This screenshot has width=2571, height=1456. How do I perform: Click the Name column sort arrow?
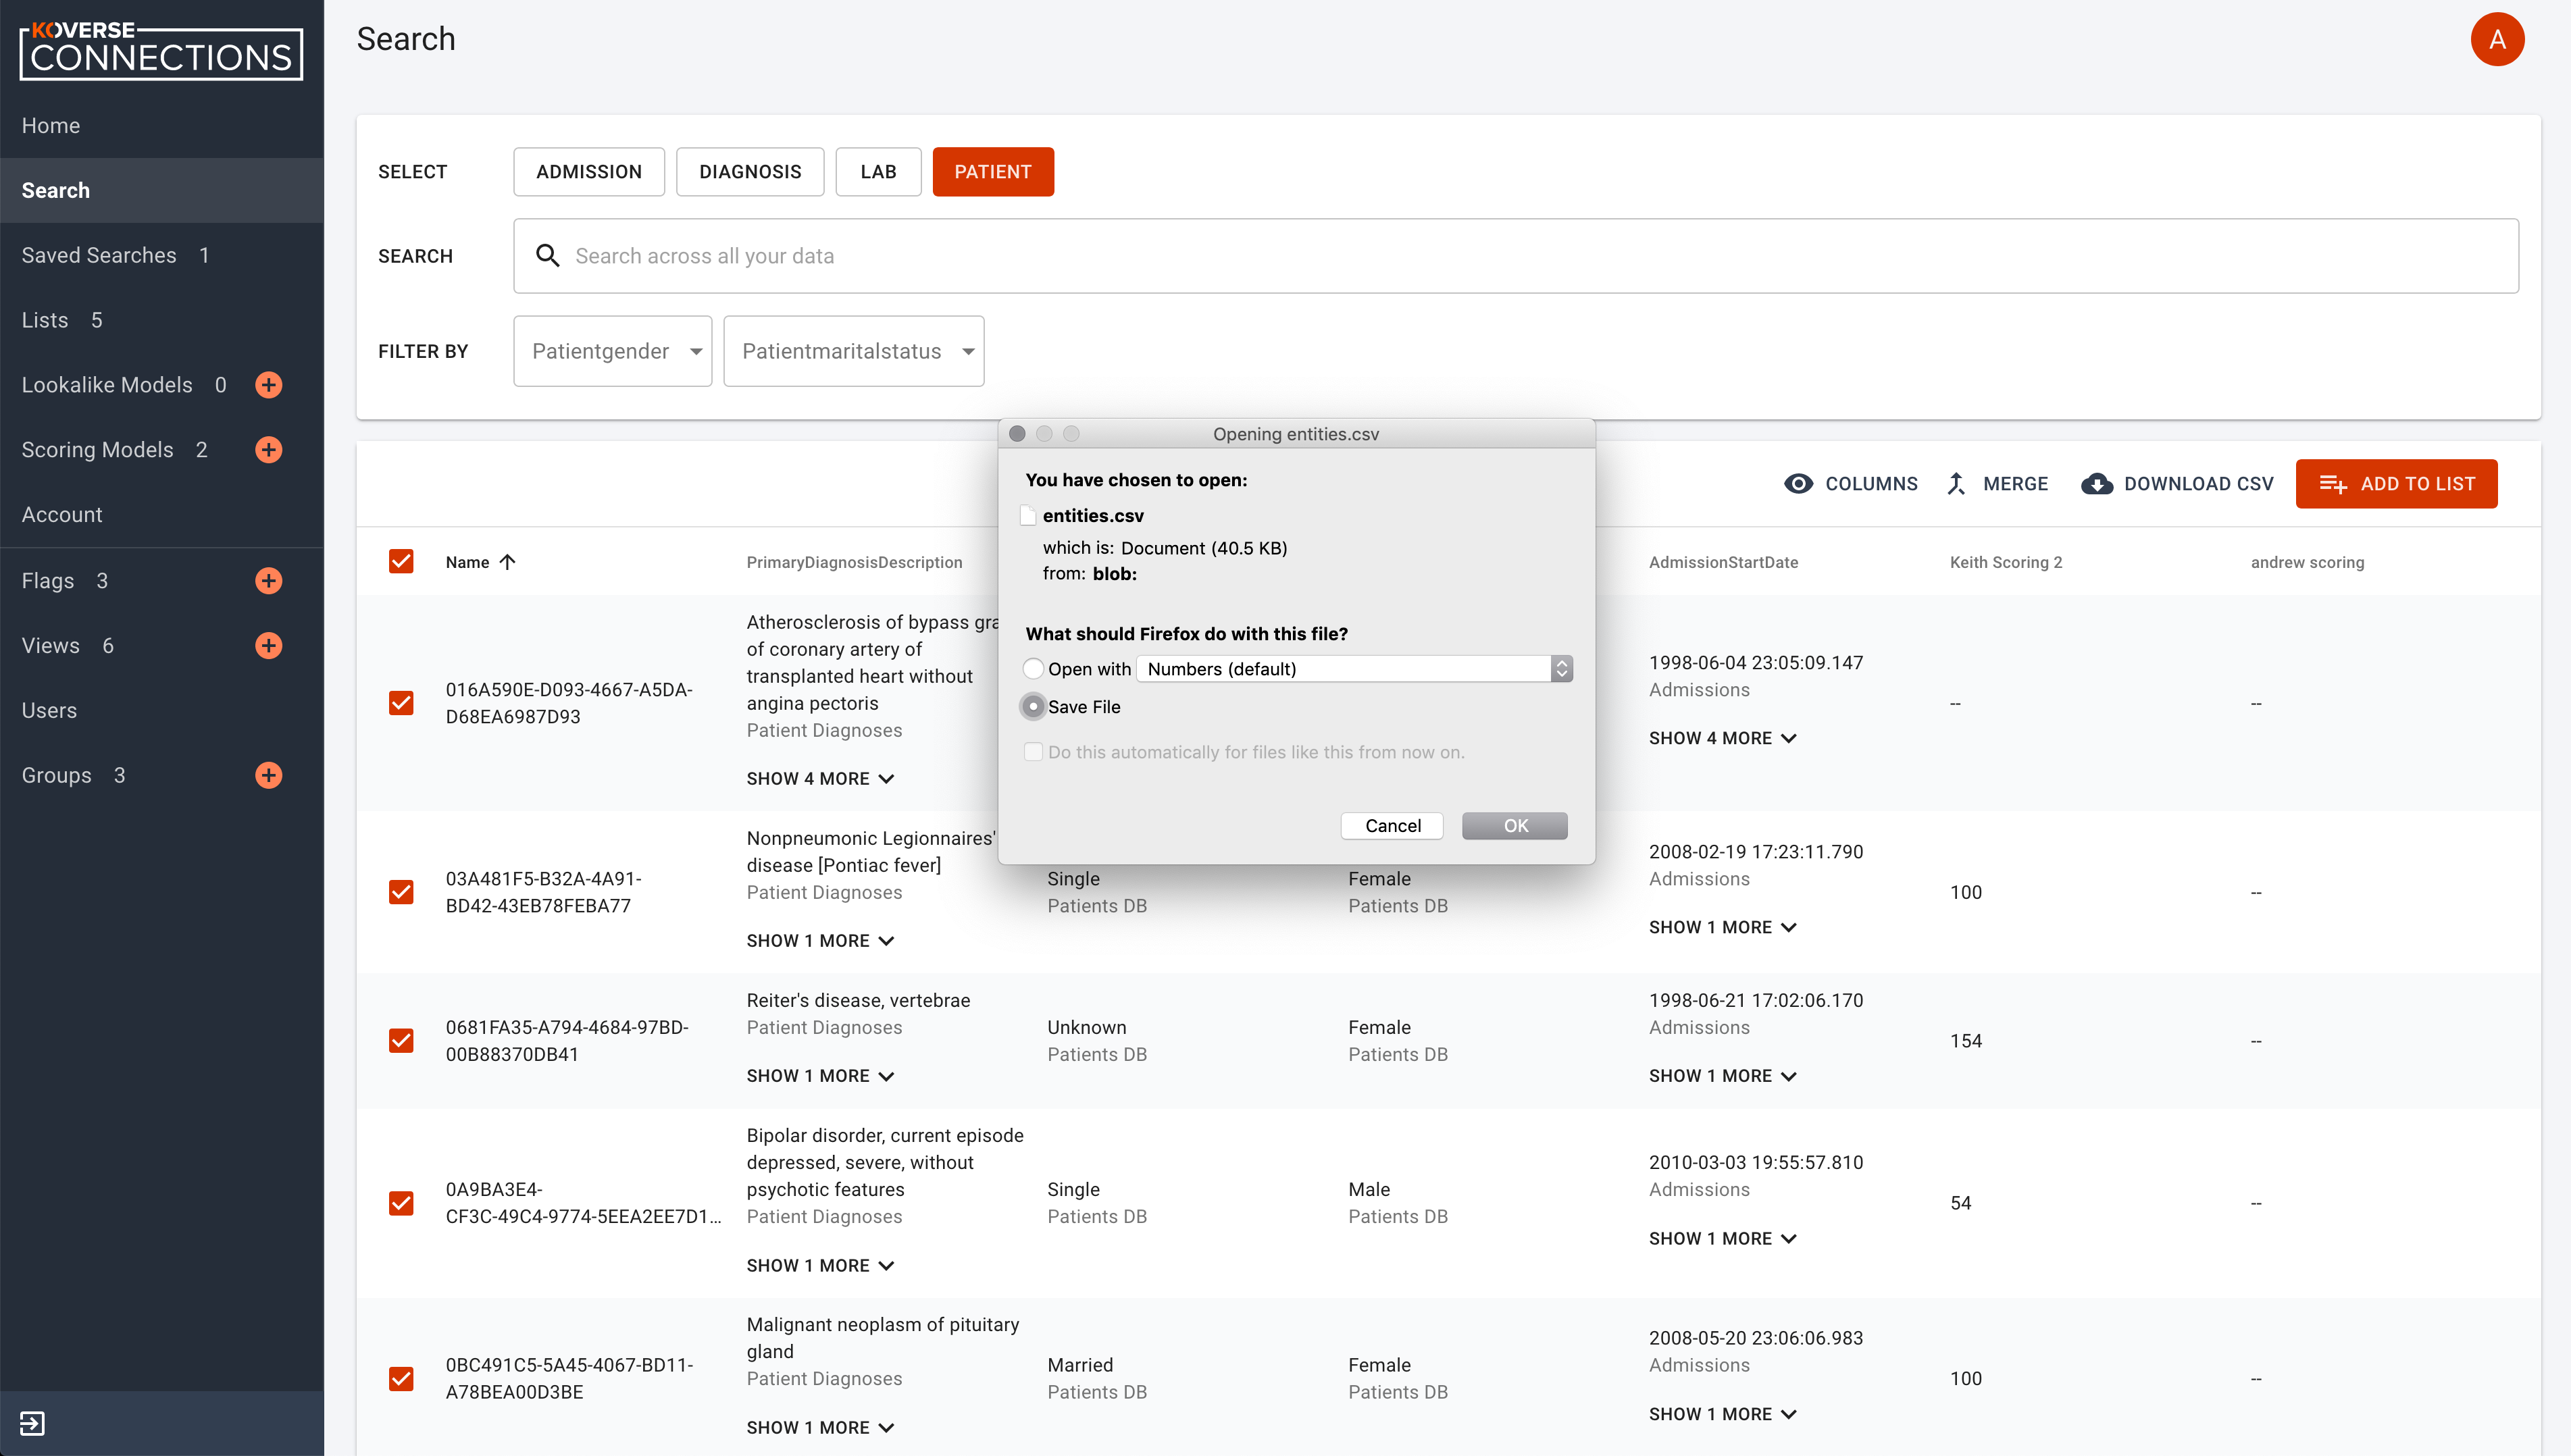tap(508, 562)
